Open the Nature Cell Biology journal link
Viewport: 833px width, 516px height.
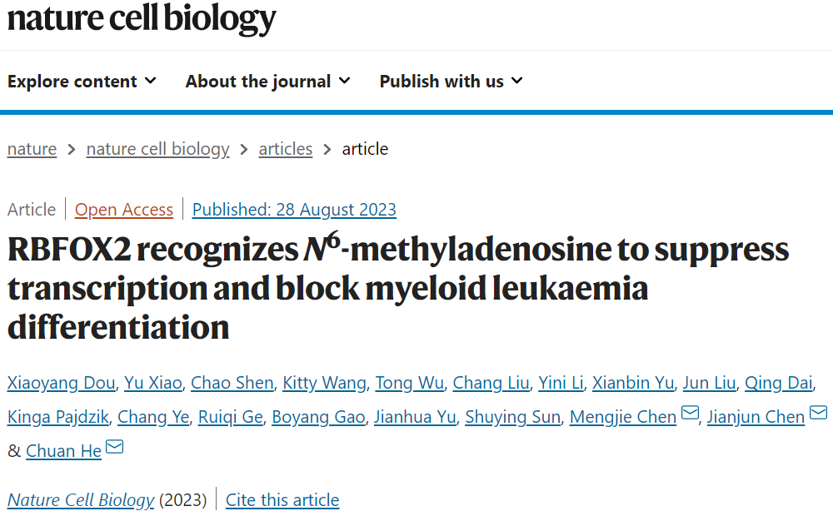click(81, 500)
